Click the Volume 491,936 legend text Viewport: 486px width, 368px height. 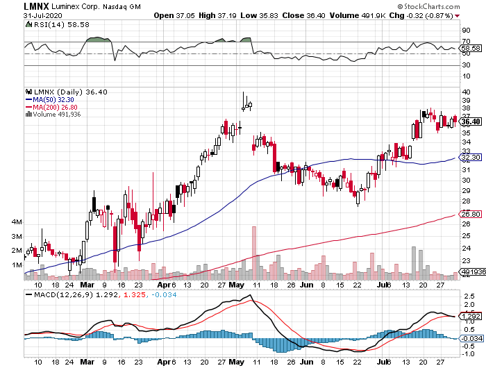pos(56,115)
